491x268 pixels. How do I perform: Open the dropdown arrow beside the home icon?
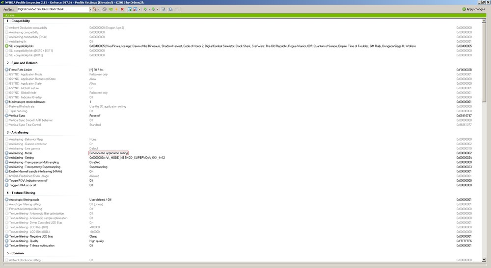[99, 9]
